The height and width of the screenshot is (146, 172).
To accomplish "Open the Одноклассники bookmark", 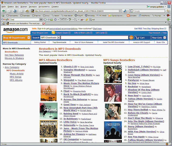I will click(x=116, y=16).
